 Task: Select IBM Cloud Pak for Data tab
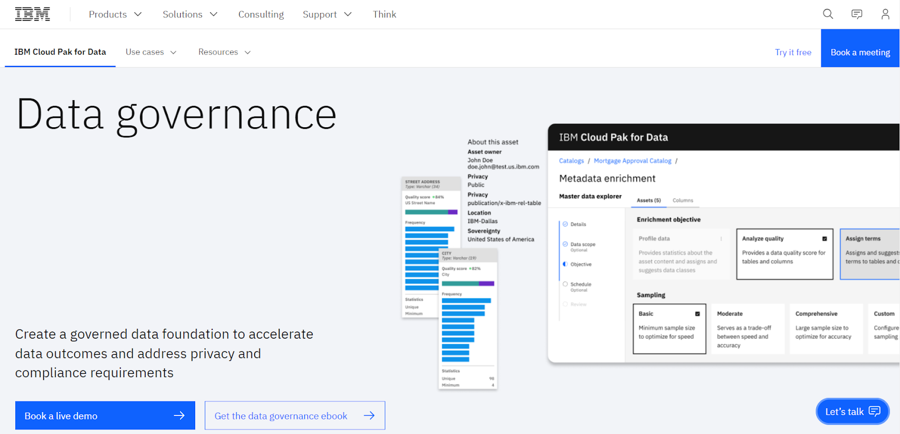pyautogui.click(x=60, y=52)
